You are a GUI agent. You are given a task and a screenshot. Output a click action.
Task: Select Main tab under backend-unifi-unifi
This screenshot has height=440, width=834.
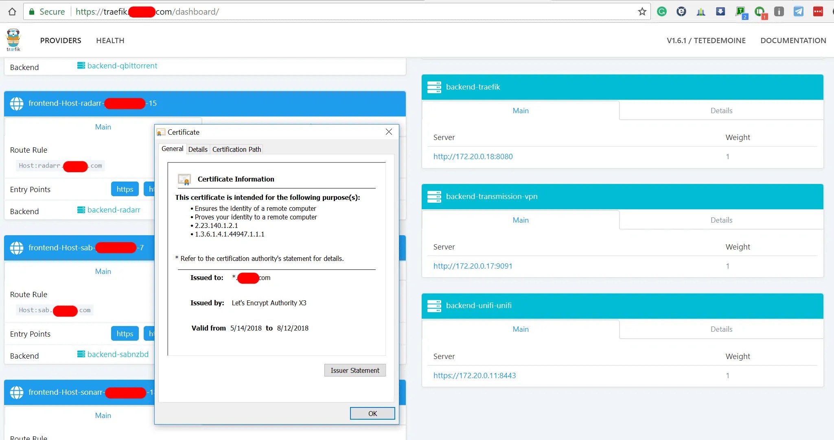pyautogui.click(x=521, y=329)
